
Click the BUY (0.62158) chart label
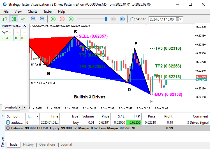(168, 94)
